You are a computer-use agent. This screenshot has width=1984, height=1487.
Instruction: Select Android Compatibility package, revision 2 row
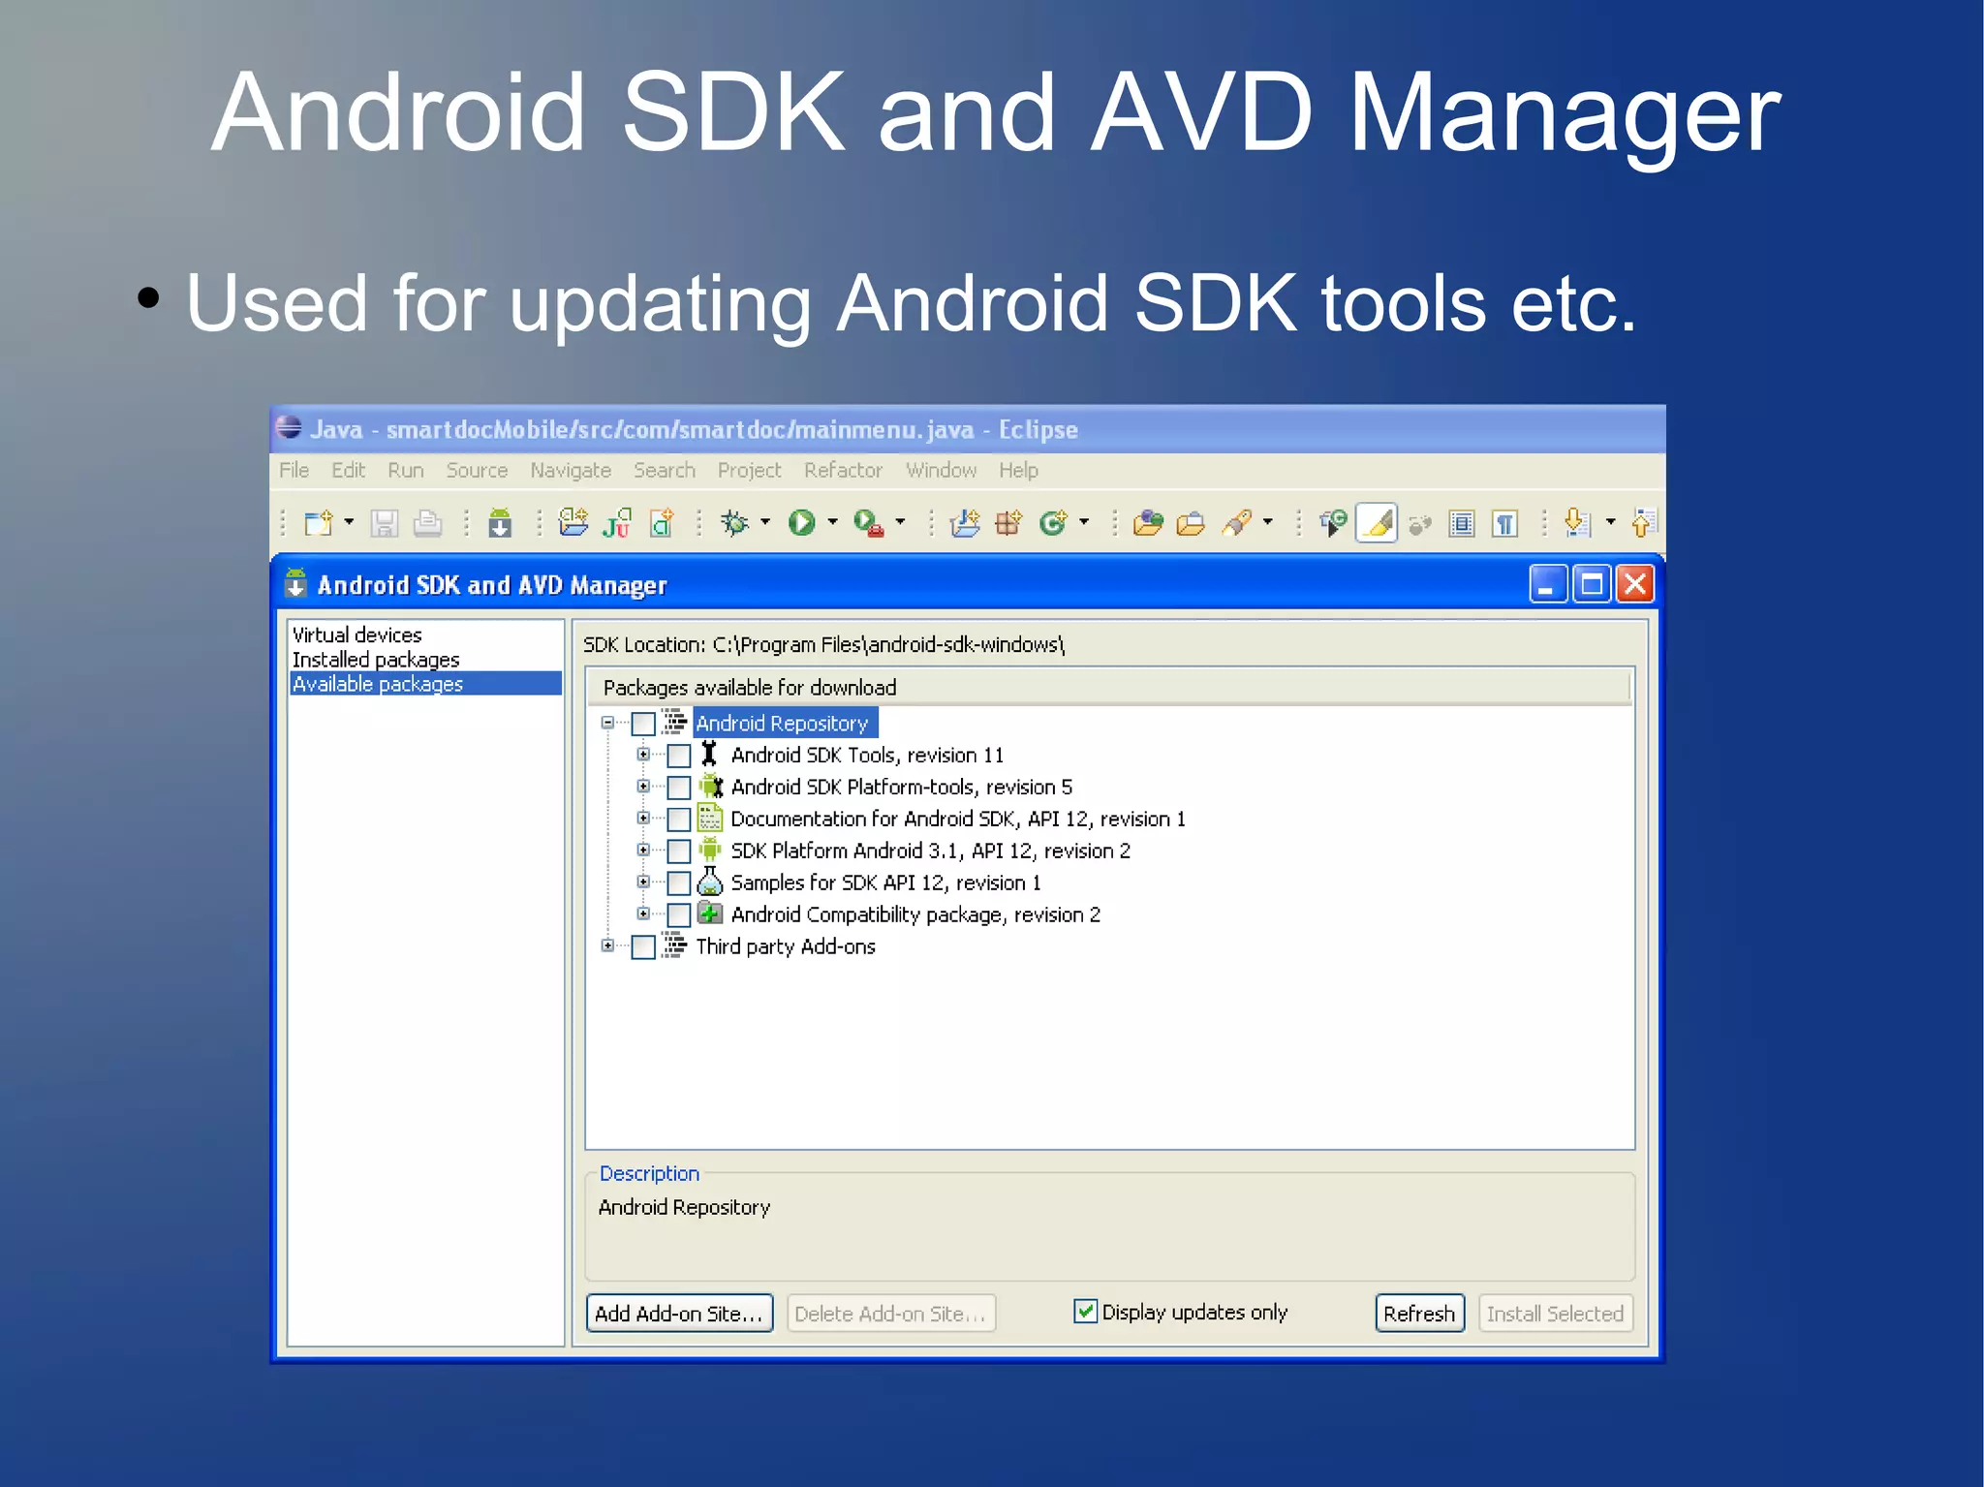point(915,914)
